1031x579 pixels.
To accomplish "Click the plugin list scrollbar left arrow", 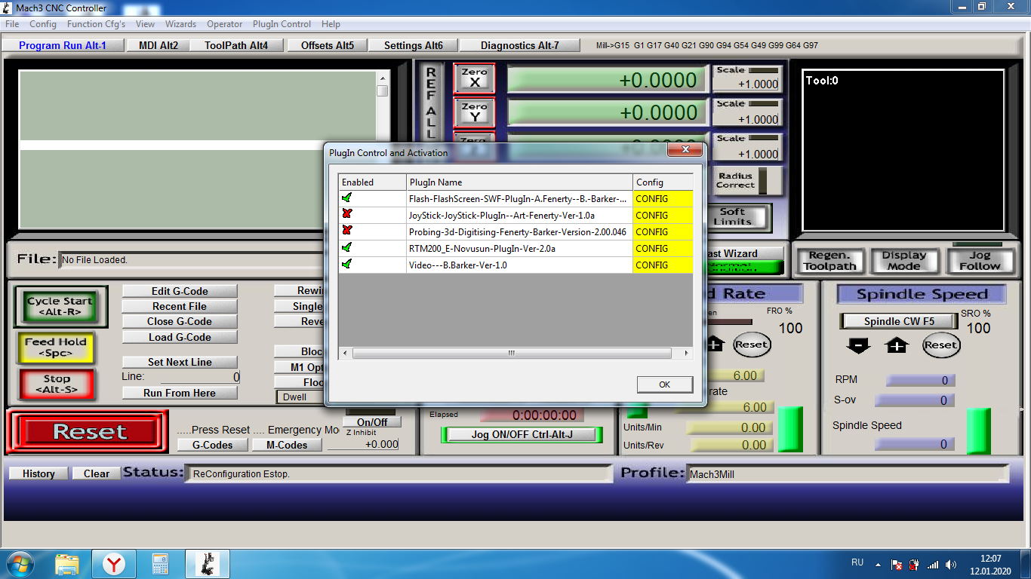I will (x=345, y=353).
